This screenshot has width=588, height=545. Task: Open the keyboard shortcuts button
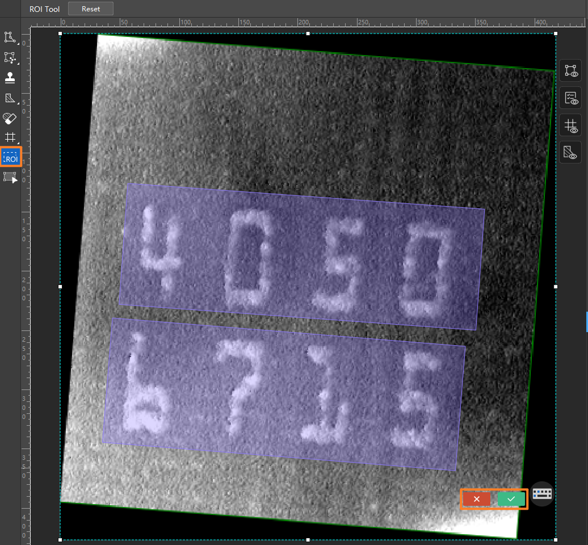pos(542,494)
